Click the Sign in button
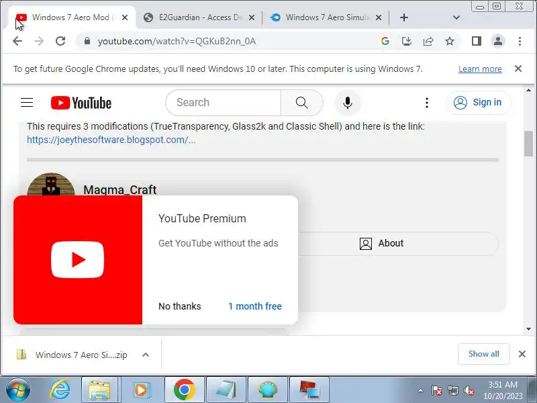This screenshot has width=537, height=403. tap(479, 103)
